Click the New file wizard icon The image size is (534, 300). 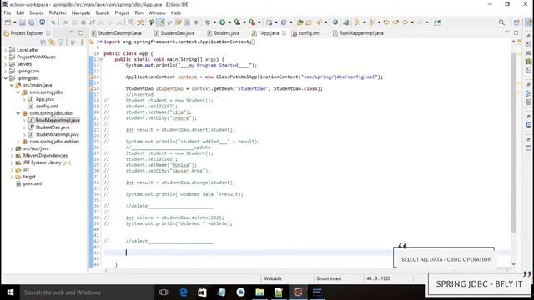pos(8,22)
